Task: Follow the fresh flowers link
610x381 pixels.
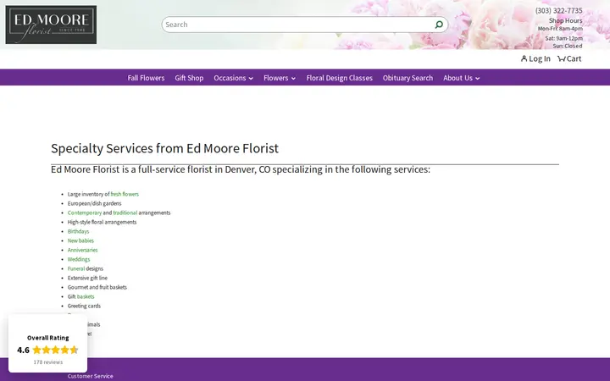Action: (125, 194)
